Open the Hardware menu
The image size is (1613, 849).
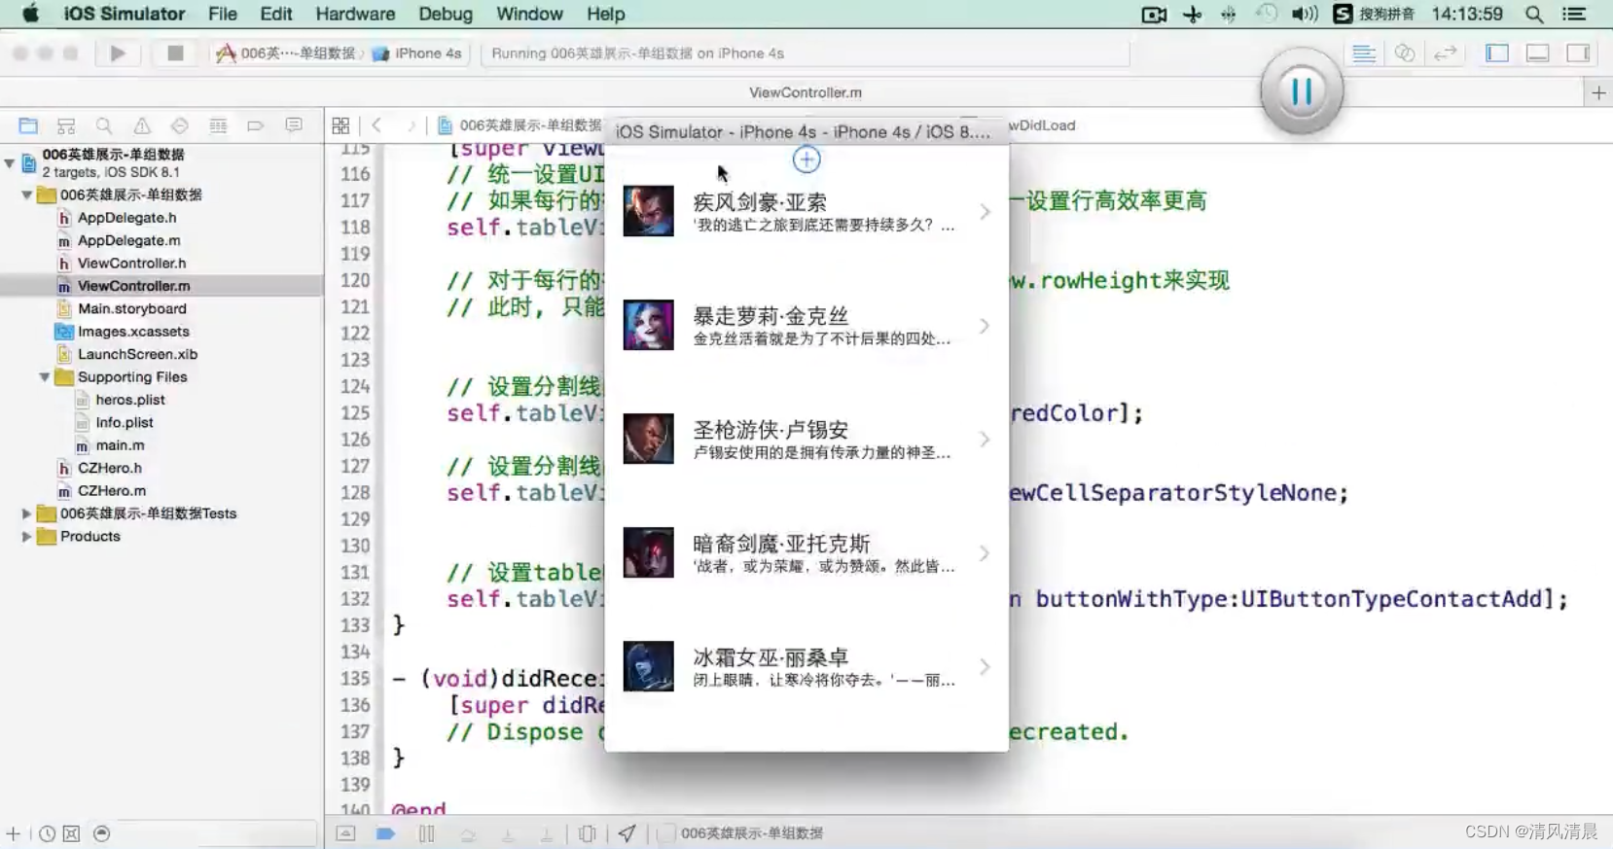tap(355, 15)
